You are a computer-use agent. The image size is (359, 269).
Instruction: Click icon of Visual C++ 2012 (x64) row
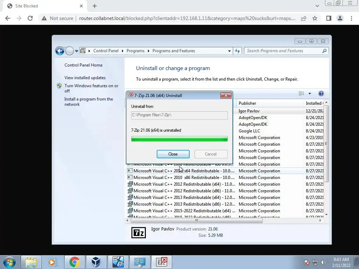tap(130, 184)
